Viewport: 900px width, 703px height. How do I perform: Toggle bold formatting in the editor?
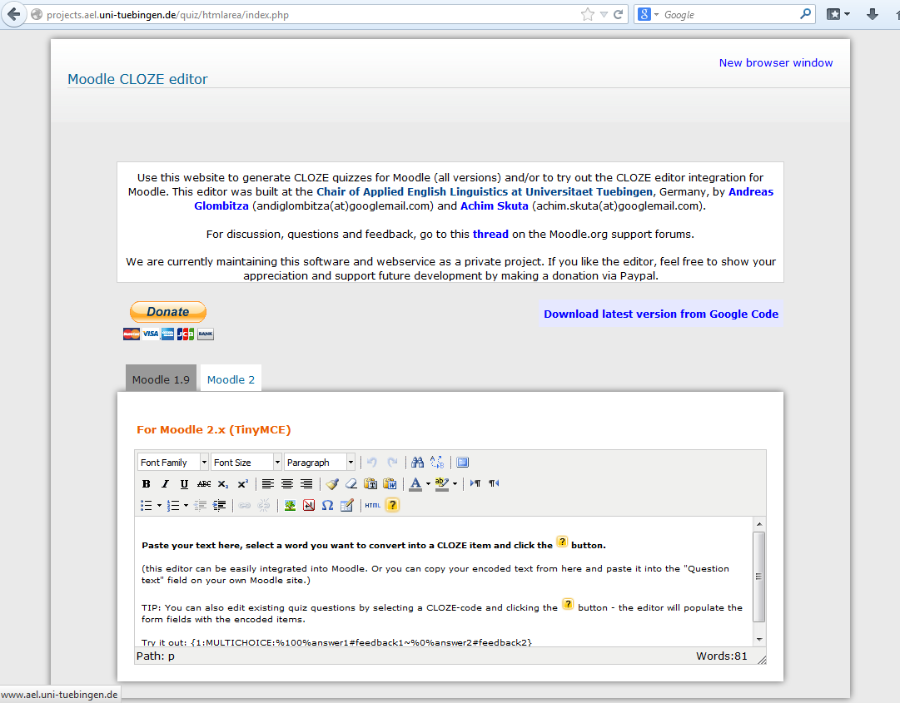click(x=147, y=483)
